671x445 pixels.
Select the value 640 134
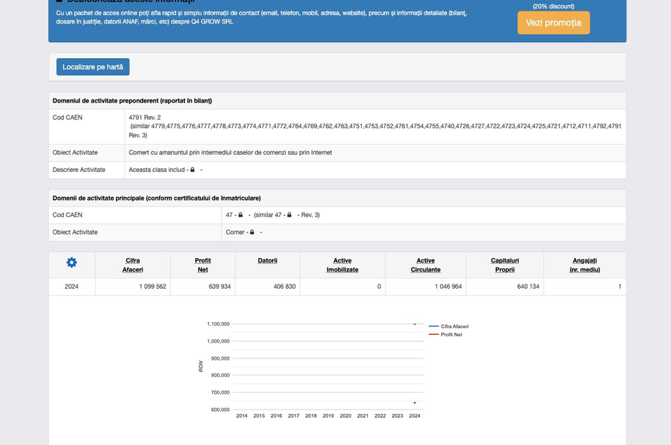[528, 287]
